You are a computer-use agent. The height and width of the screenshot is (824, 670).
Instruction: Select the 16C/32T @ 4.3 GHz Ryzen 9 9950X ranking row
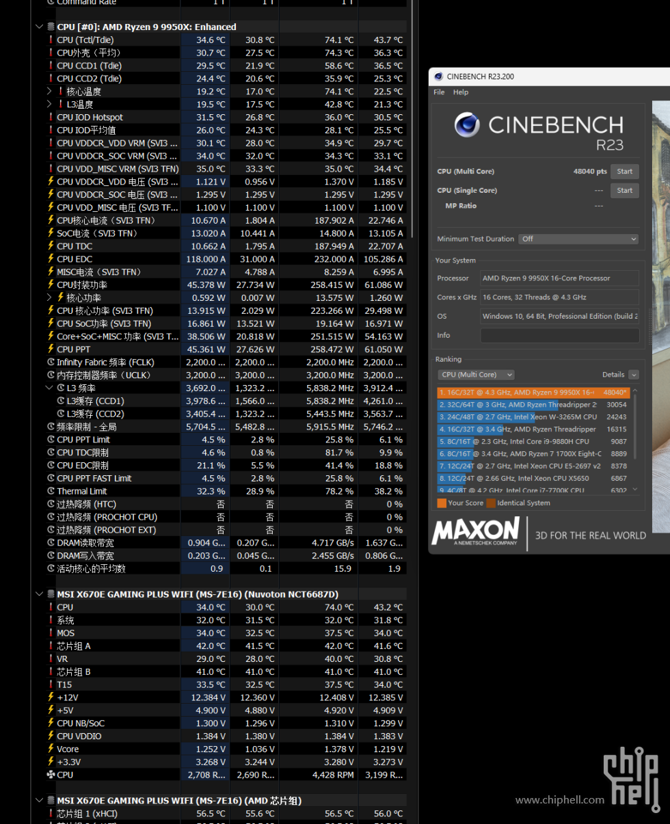point(533,393)
